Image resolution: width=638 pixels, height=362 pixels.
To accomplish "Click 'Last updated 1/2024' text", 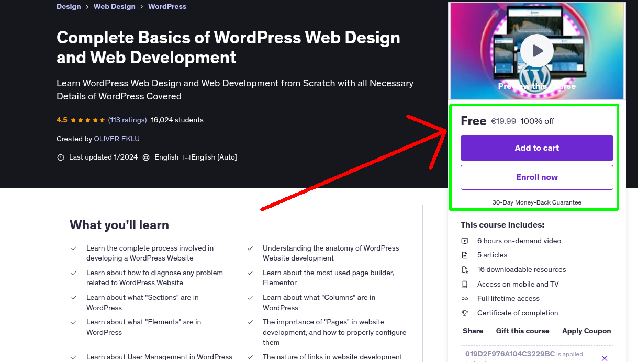I will coord(103,157).
